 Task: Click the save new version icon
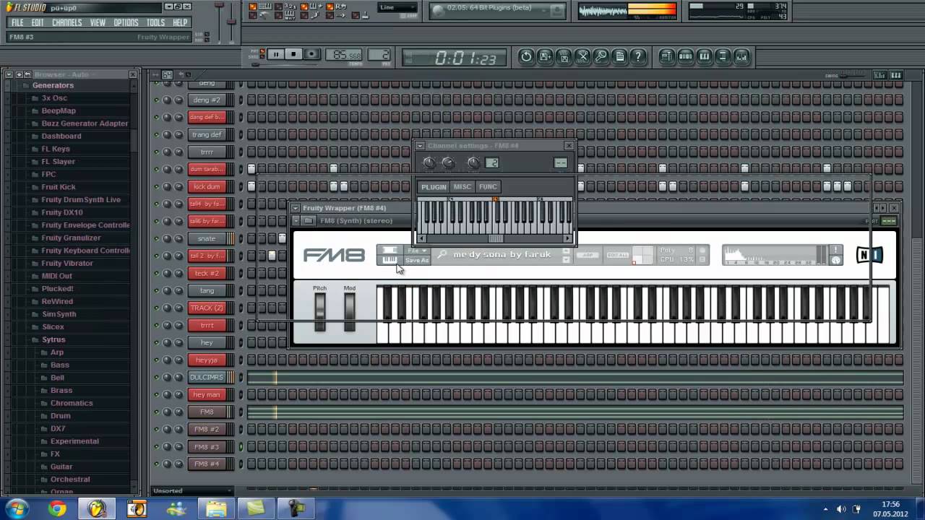(545, 56)
